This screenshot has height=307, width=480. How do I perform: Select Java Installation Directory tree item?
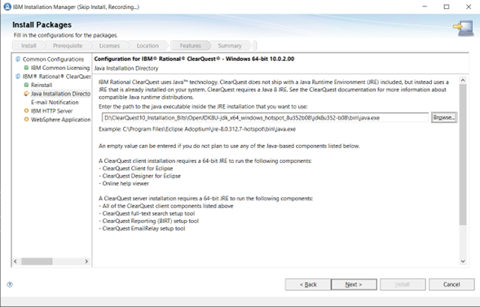(60, 94)
